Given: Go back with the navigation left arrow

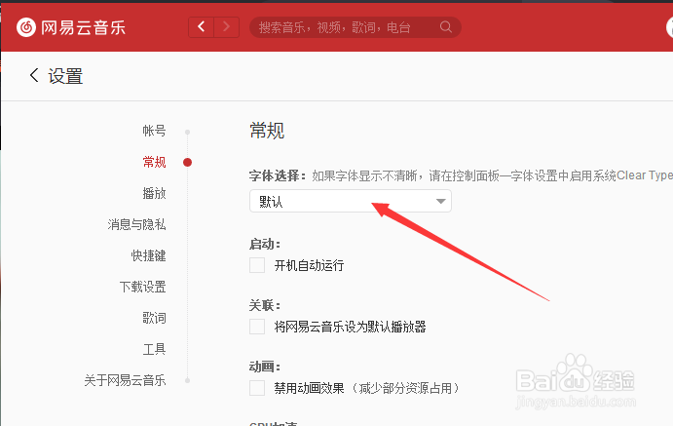Looking at the screenshot, I should 201,27.
